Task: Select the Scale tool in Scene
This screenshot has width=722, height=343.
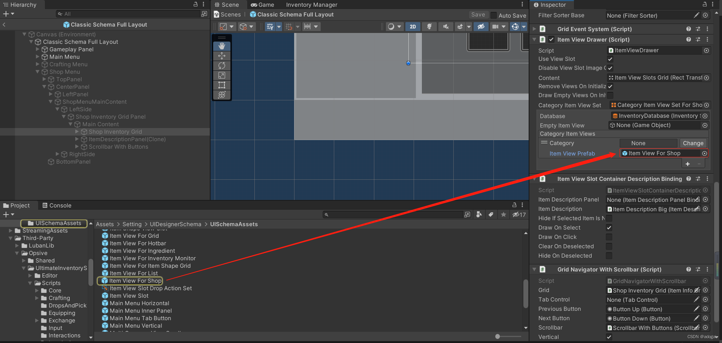Action: coord(222,75)
